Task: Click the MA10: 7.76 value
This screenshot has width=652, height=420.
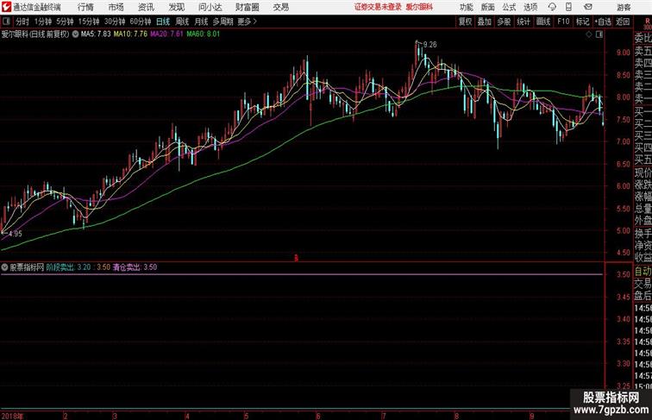Action: [130, 34]
